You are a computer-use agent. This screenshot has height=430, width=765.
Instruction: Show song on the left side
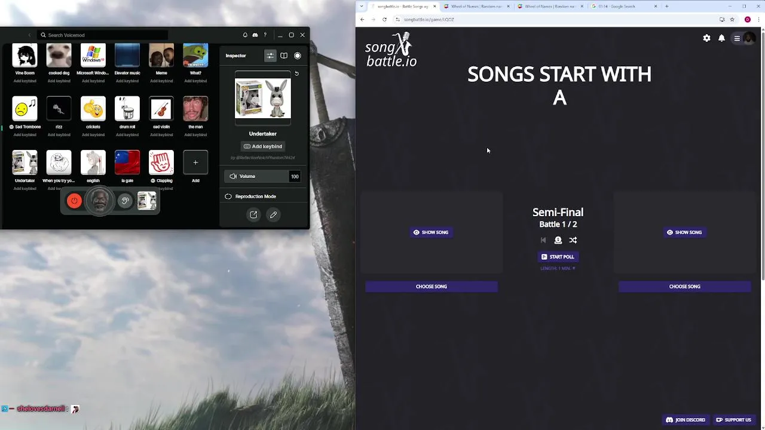point(431,232)
